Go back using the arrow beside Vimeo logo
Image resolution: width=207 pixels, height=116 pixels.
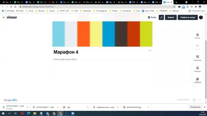click(x=4, y=17)
